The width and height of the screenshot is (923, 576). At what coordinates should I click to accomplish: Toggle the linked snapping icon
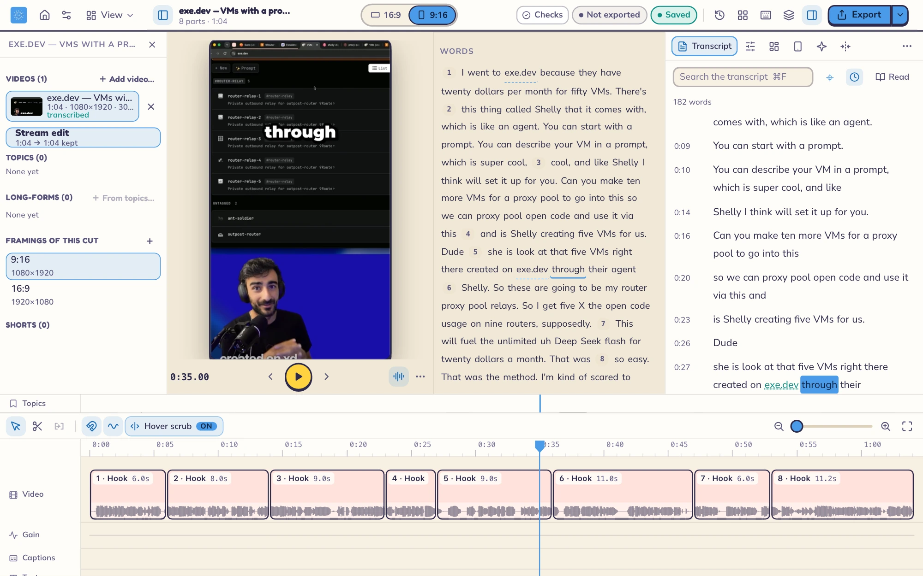click(91, 426)
